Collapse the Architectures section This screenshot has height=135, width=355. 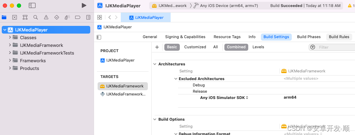[155, 64]
